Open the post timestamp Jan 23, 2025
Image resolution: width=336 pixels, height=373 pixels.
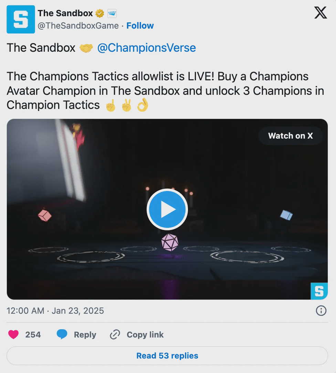[x=55, y=311]
